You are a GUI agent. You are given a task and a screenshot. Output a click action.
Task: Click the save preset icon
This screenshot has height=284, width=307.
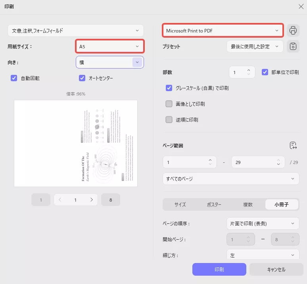coord(293,46)
